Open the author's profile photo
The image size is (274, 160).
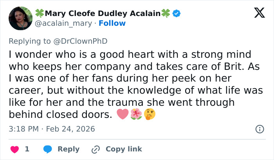coord(20,18)
